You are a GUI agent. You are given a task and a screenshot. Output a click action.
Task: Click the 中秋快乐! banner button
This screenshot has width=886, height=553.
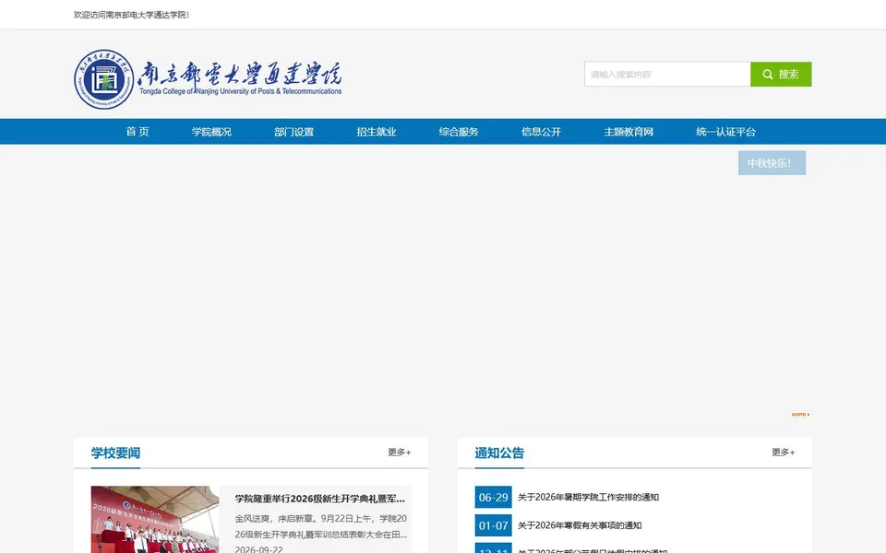coord(772,163)
